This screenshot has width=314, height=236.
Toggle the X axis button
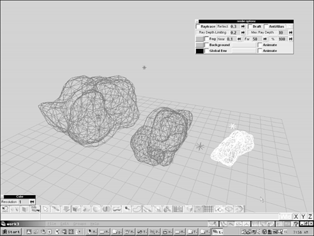tap(296, 216)
